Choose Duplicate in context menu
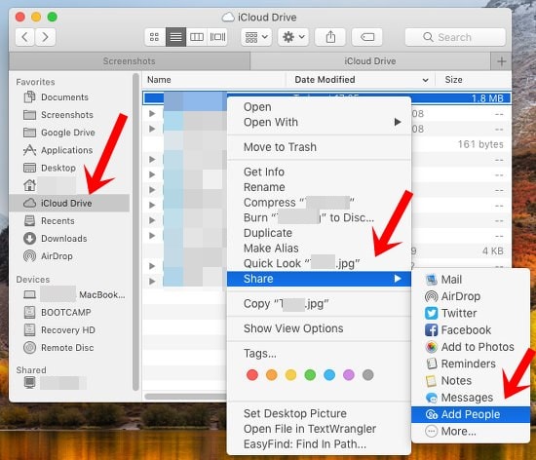 tap(319, 233)
